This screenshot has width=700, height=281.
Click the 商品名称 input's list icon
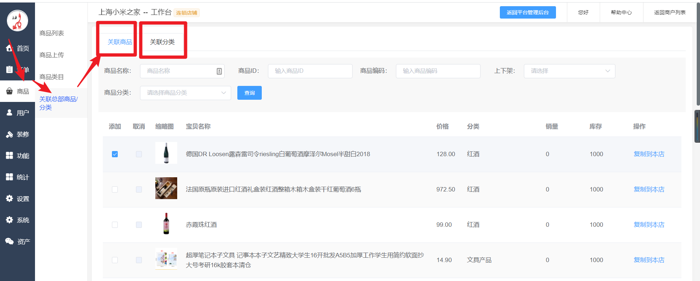pyautogui.click(x=219, y=71)
